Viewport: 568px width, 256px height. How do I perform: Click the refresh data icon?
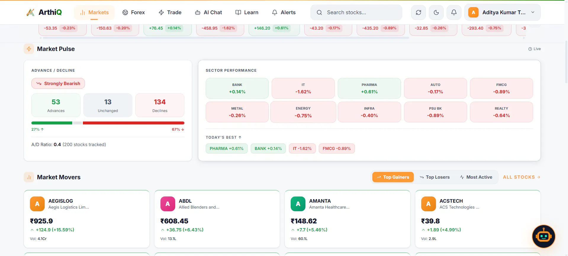tap(419, 12)
